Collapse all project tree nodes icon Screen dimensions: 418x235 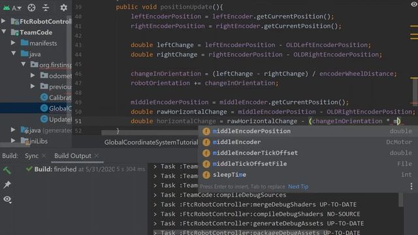coord(46,8)
